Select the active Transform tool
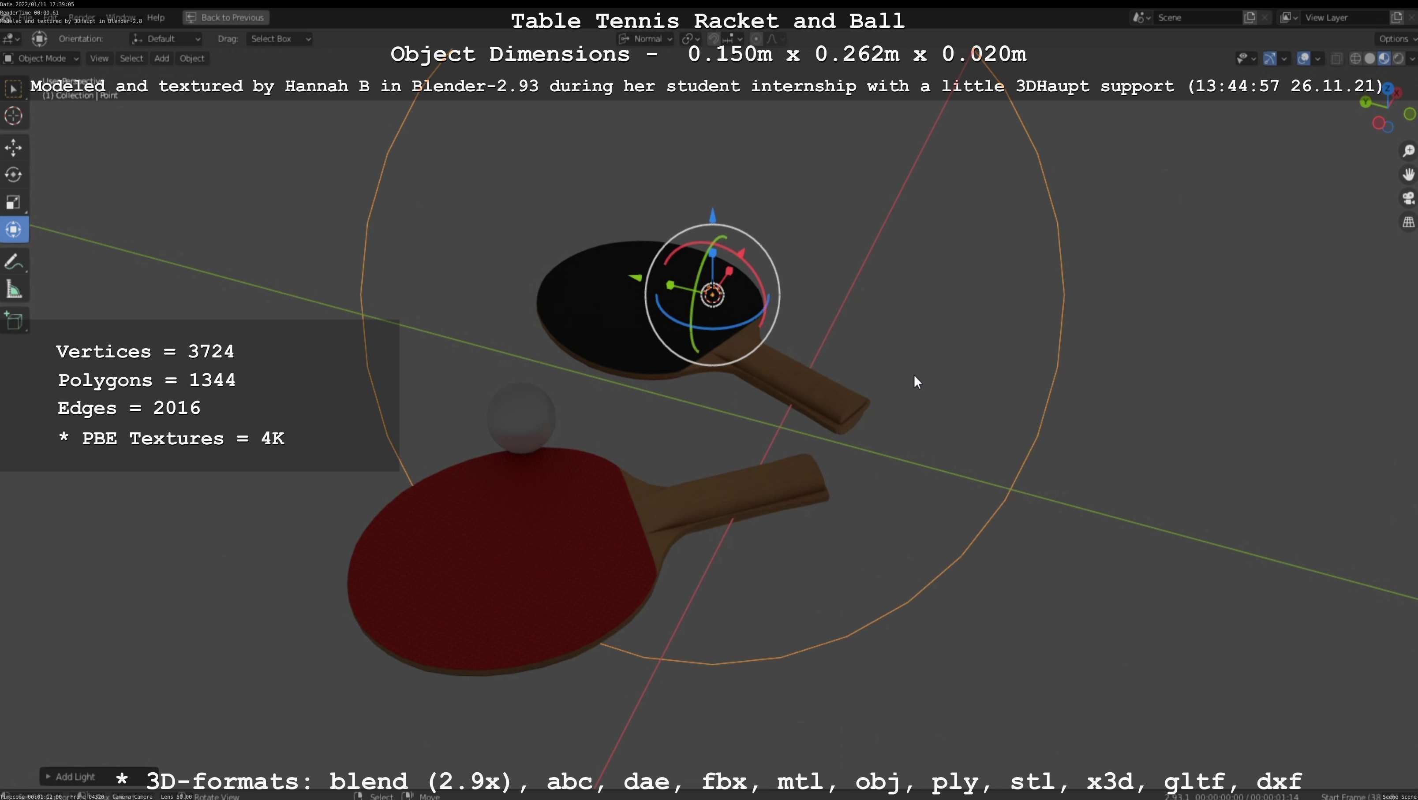This screenshot has height=800, width=1418. [14, 230]
